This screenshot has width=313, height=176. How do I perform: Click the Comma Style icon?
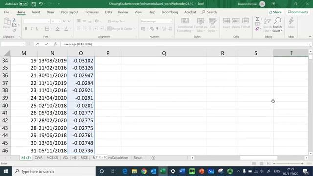pos(157,29)
